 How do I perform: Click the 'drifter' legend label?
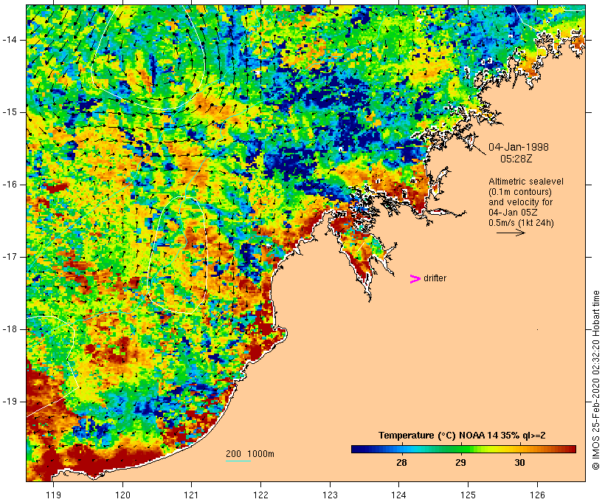(x=435, y=278)
